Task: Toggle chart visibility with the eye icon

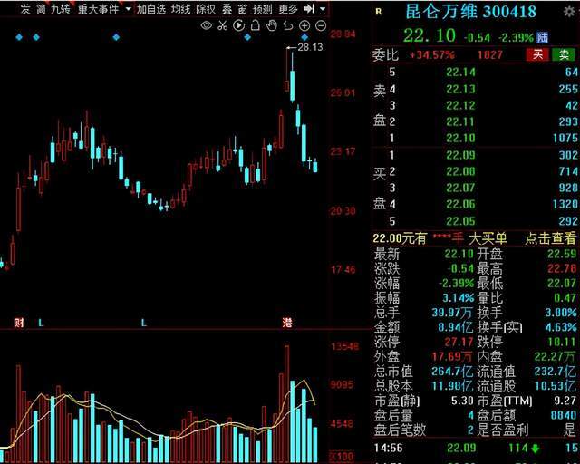Action: click(207, 25)
